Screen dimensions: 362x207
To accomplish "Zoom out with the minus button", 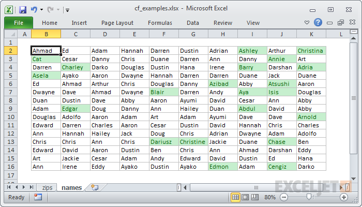I will [x=284, y=197].
